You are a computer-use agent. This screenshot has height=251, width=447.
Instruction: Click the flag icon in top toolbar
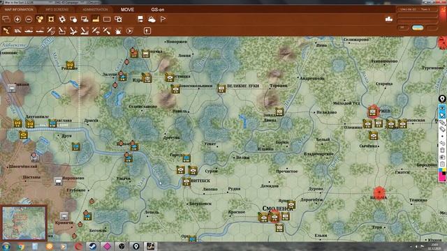163,19
